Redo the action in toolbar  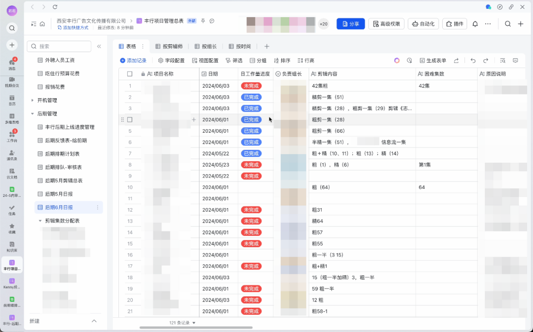coord(486,61)
